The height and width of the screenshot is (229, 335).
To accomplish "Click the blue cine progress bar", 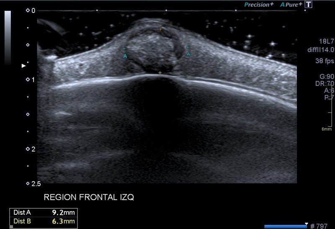I will [286, 226].
